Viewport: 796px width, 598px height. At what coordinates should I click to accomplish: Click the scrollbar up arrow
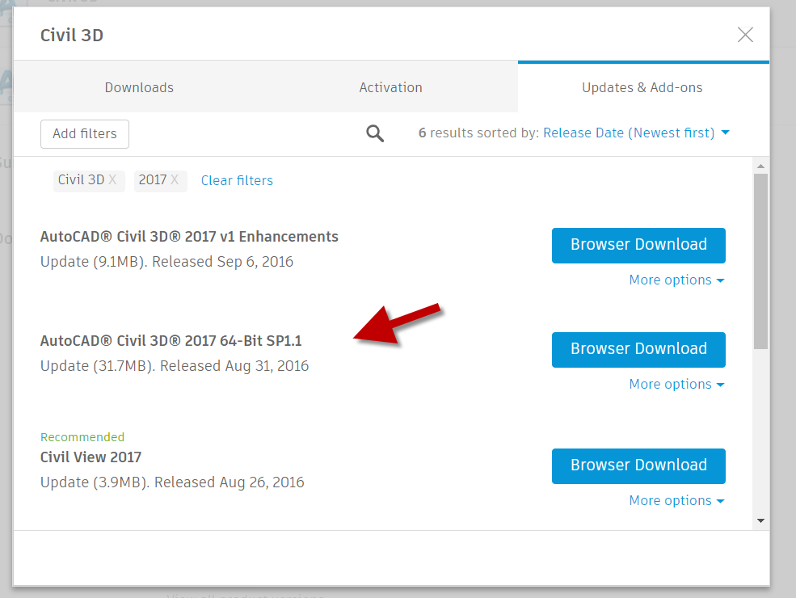point(760,166)
